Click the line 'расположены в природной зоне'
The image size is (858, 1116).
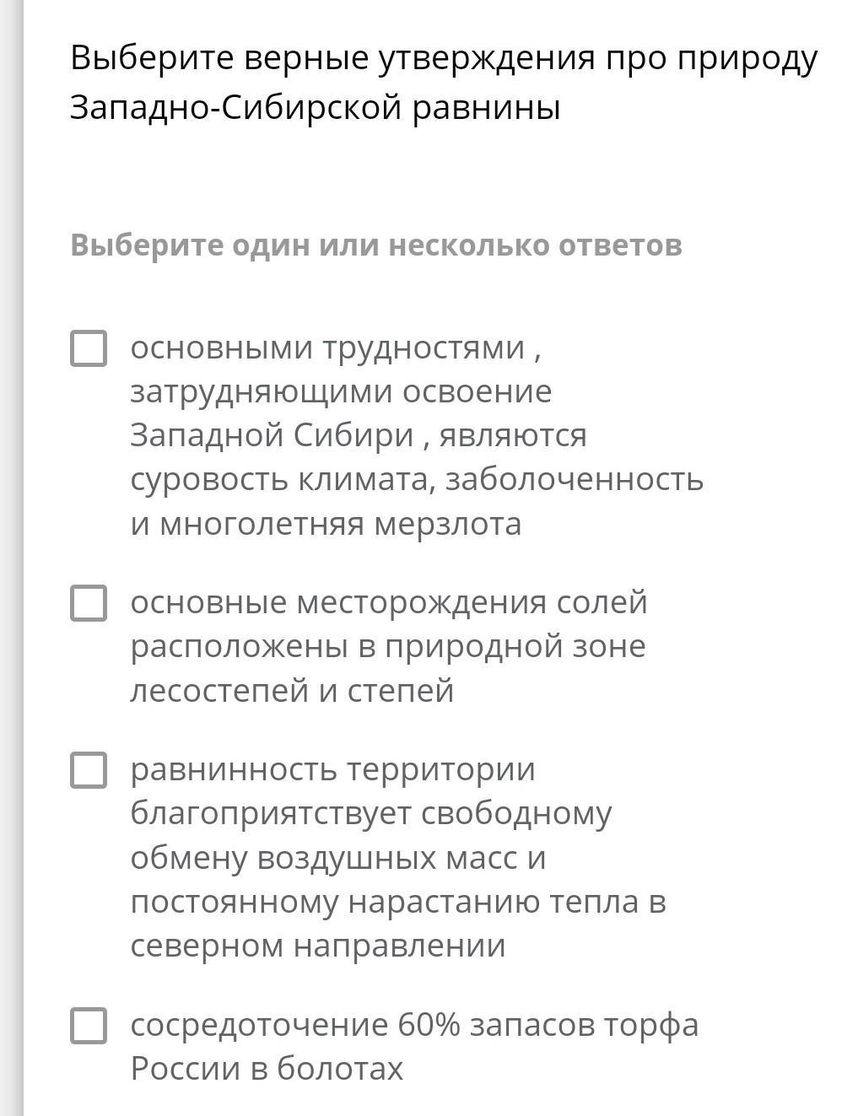388,647
